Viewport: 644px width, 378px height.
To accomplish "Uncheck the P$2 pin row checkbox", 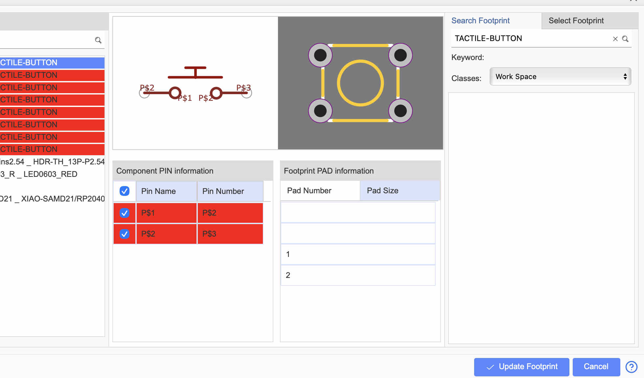I will coord(124,234).
